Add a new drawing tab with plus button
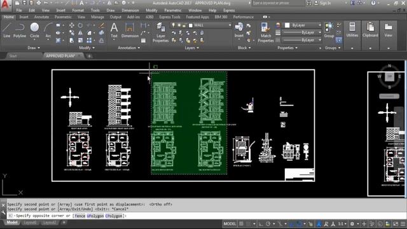Screen dimensions: 407x229 point(89,56)
